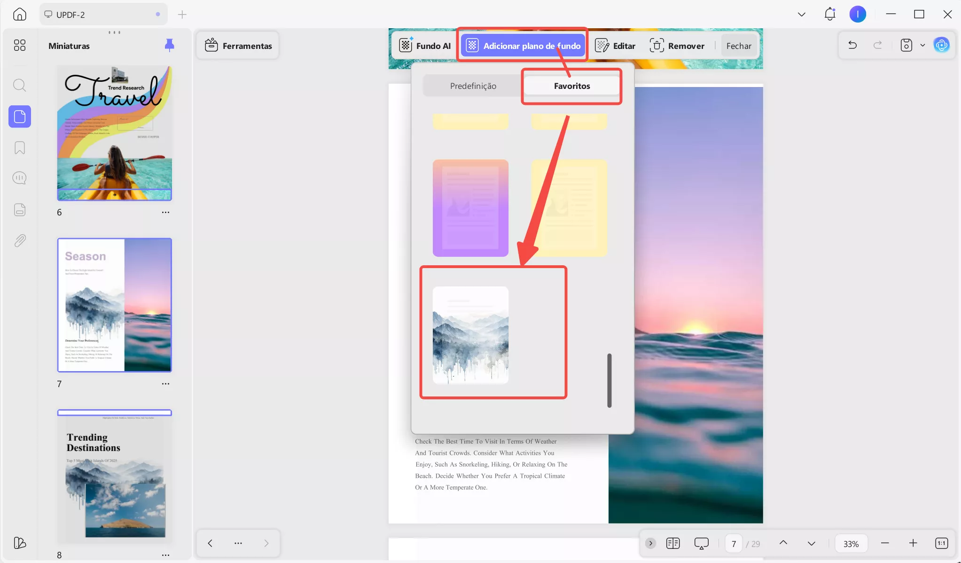Screen dimensions: 961x563
Task: Open the Ferramentas menu button
Action: (237, 45)
